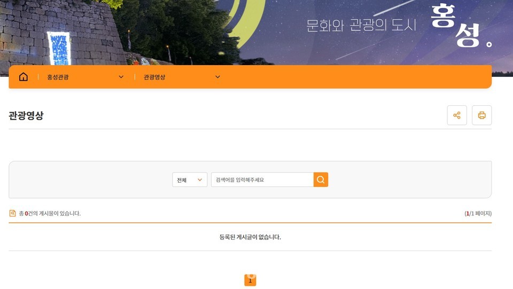Screen dimensions: 513x289
Task: Click the 1/1 페이지 page indicator
Action: pyautogui.click(x=478, y=214)
